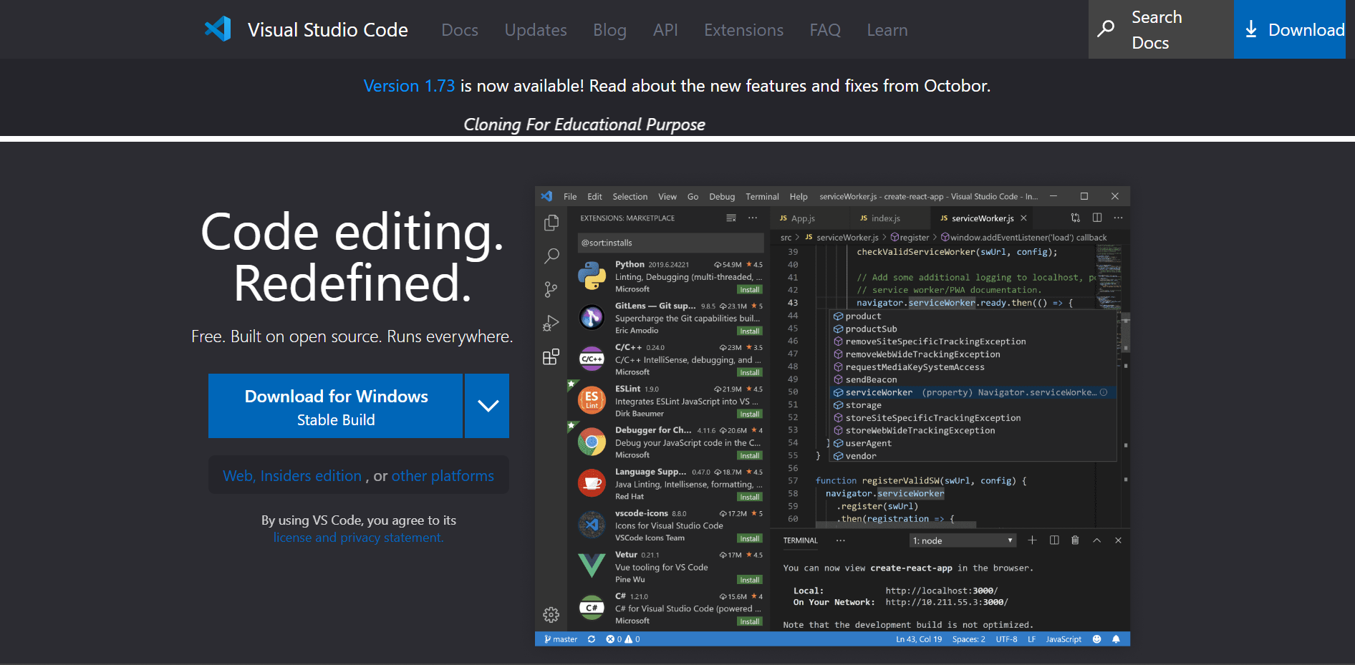This screenshot has height=665, width=1355.
Task: Click the Manage gear icon in activity bar
Action: [551, 615]
